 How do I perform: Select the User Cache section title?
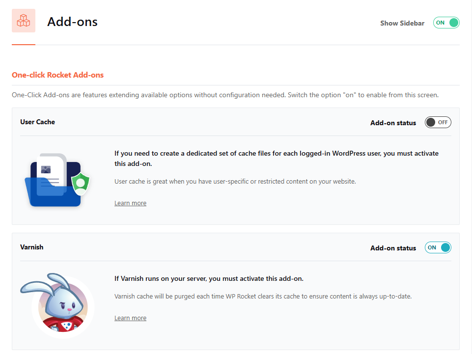pyautogui.click(x=37, y=122)
